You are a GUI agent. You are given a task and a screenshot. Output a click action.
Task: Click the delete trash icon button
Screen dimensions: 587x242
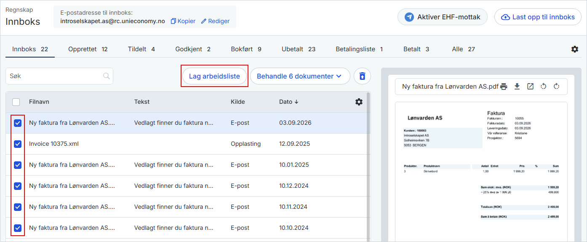(x=362, y=76)
